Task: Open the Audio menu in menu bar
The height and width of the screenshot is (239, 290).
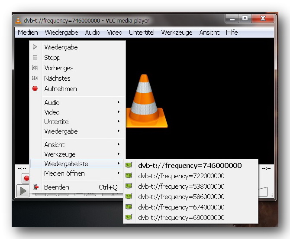Action: (93, 33)
